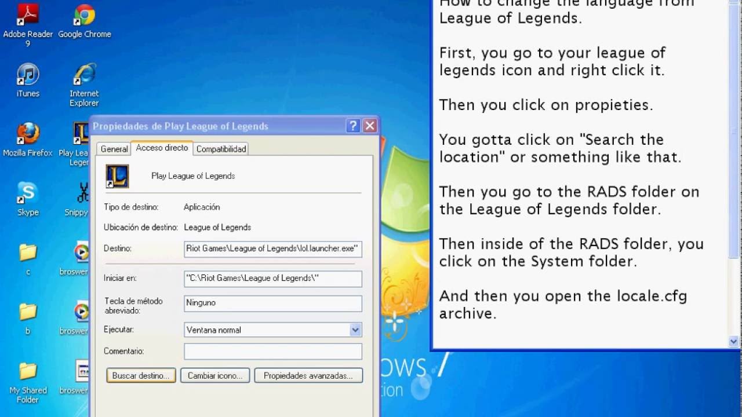The height and width of the screenshot is (417, 742).
Task: Click the Destino path field
Action: pyautogui.click(x=273, y=249)
